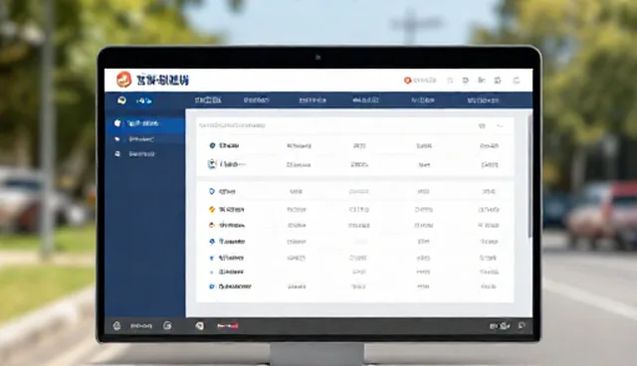The image size is (637, 366).
Task: Click the speech bubble icon in the bottom-right corner
Action: point(522,326)
